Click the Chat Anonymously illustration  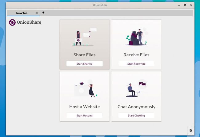pyautogui.click(x=136, y=89)
